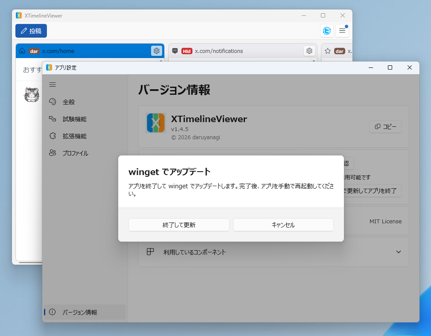The image size is (431, 336).
Task: Maximize the アプリ設定 window
Action: 390,67
